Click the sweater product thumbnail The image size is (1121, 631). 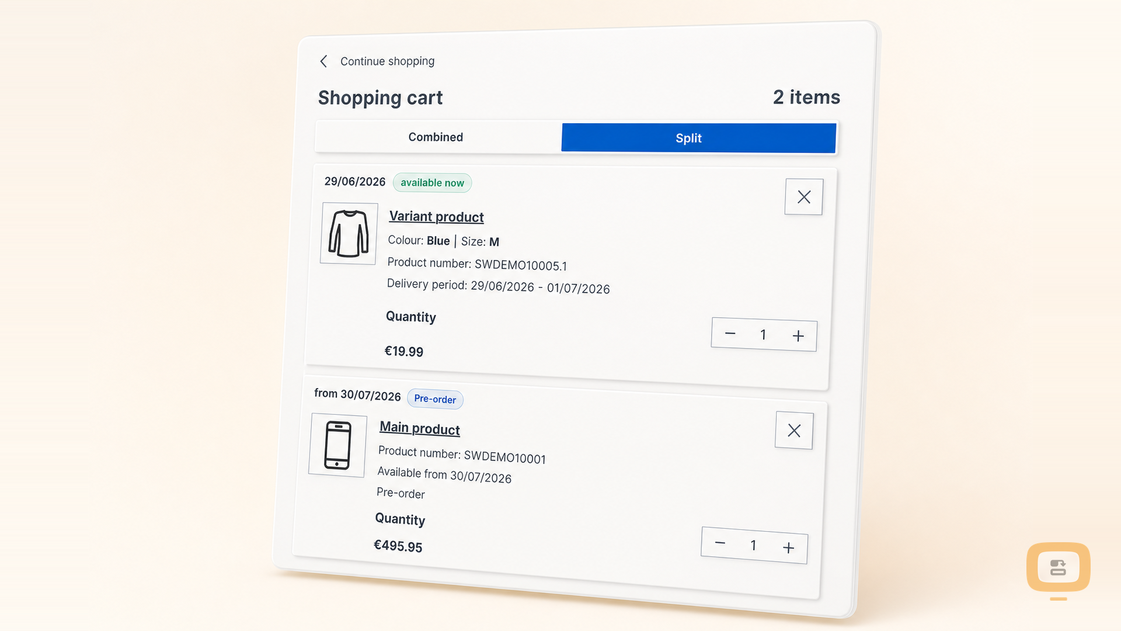point(349,234)
